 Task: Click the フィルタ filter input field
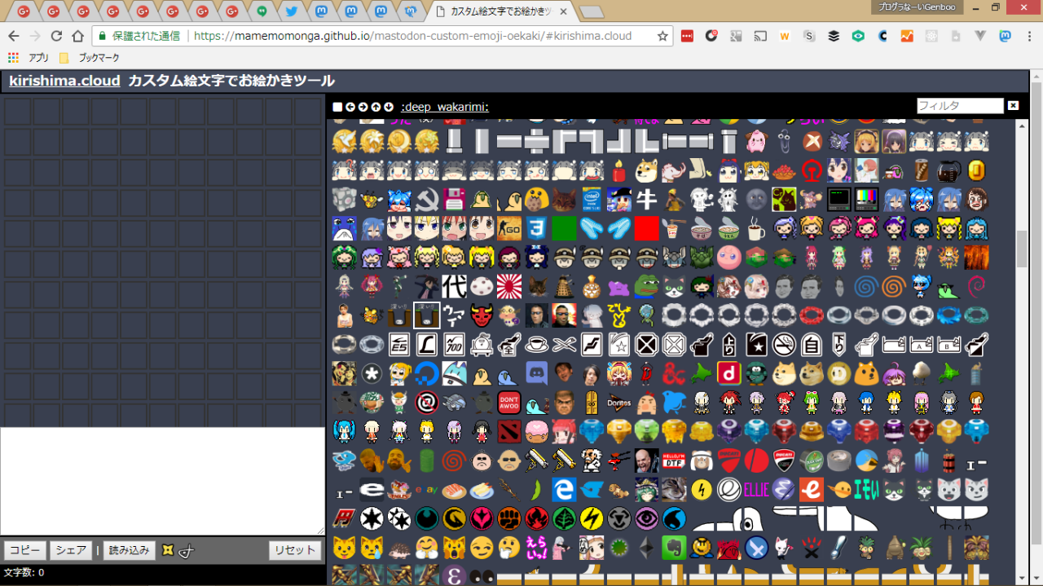pyautogui.click(x=959, y=106)
